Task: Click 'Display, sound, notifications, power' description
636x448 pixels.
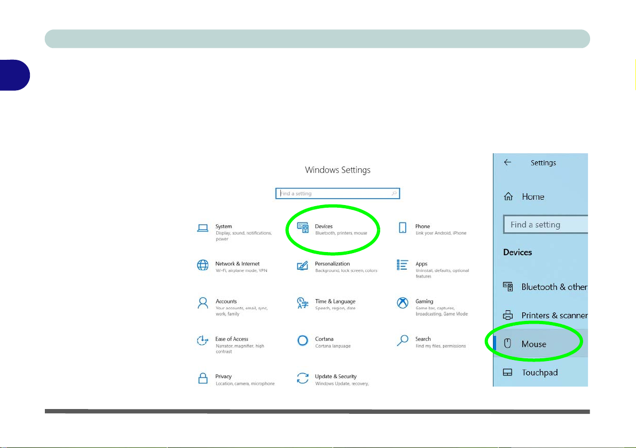Action: point(244,236)
